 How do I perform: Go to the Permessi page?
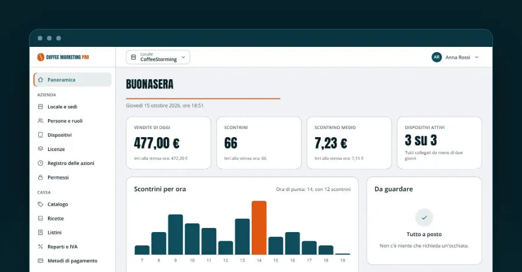tap(72, 177)
